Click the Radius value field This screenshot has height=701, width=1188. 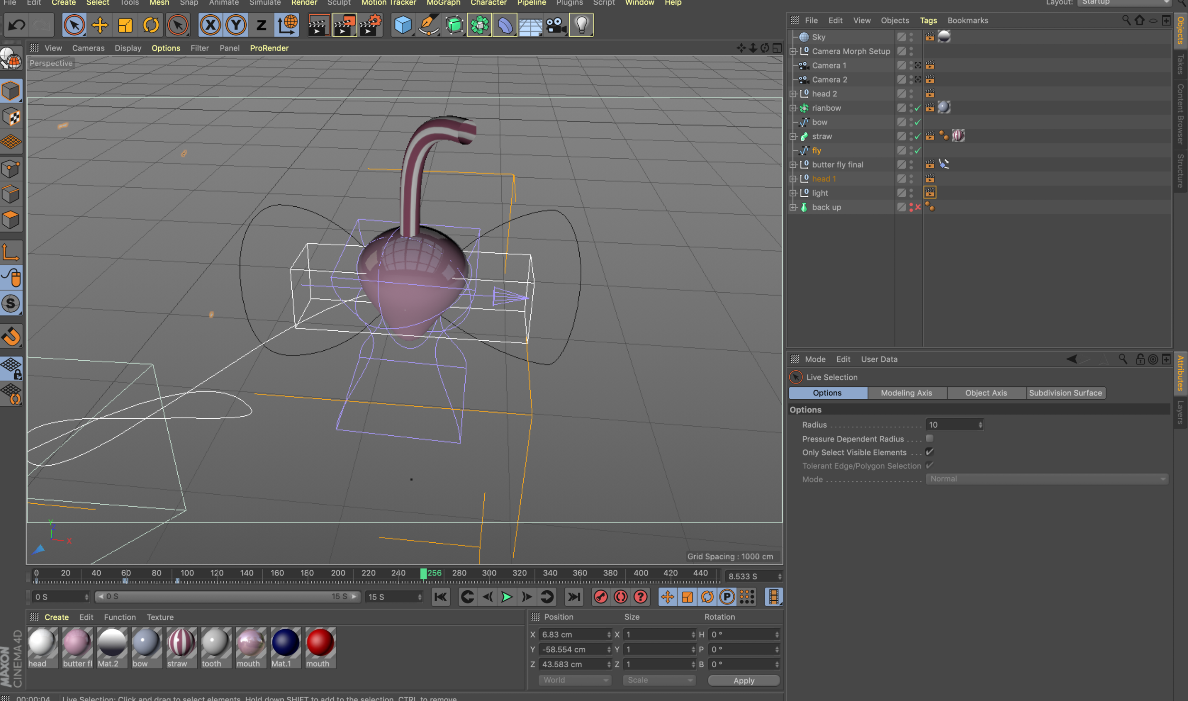pos(954,425)
